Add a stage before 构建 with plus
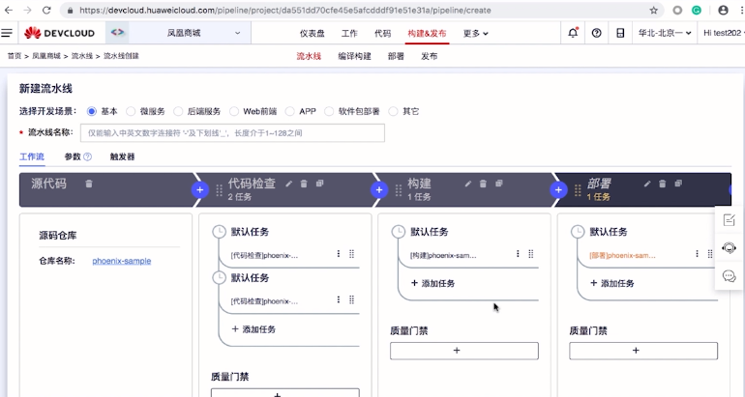The height and width of the screenshot is (397, 745). click(x=379, y=189)
